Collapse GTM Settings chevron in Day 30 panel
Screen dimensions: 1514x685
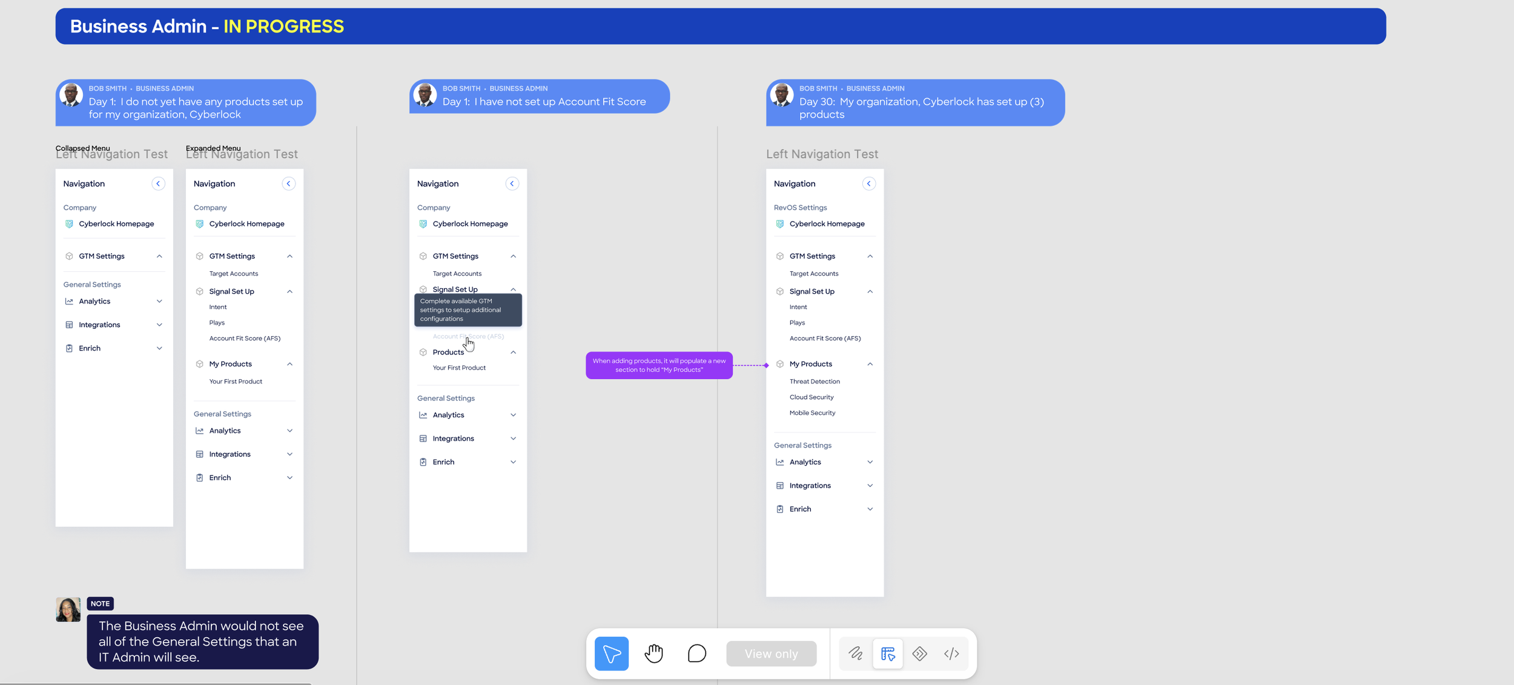tap(870, 256)
